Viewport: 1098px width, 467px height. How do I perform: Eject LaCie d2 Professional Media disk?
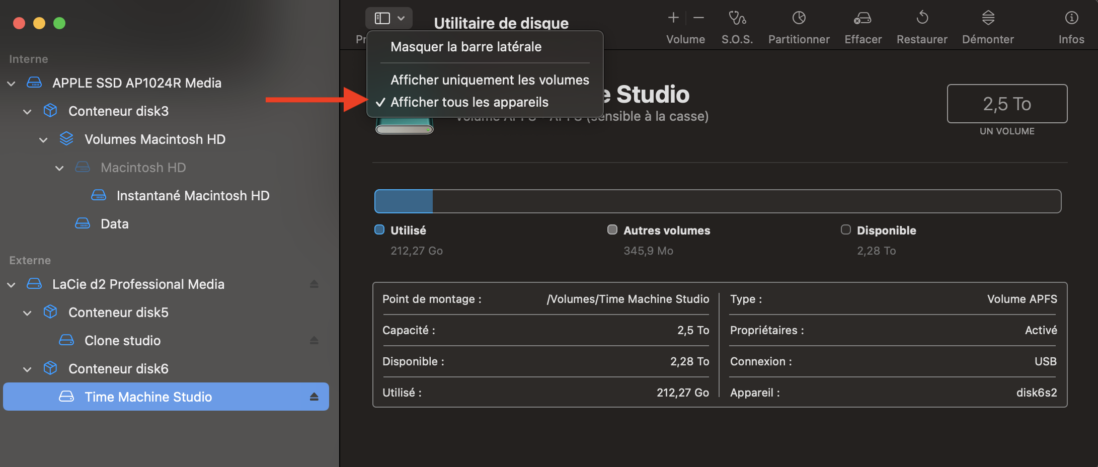point(314,284)
